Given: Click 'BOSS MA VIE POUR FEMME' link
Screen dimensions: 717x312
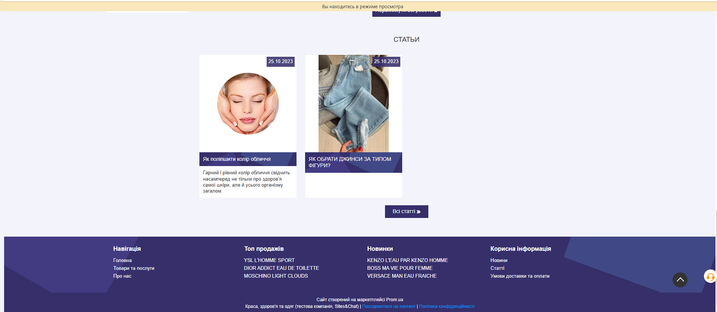Looking at the screenshot, I should click(x=400, y=268).
